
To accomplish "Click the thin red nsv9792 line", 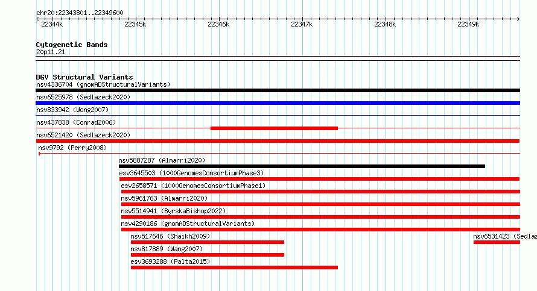I will pyautogui.click(x=279, y=154).
